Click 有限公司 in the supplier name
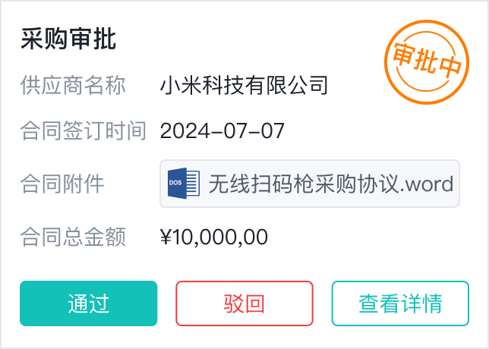Image resolution: width=489 pixels, height=349 pixels. point(286,85)
